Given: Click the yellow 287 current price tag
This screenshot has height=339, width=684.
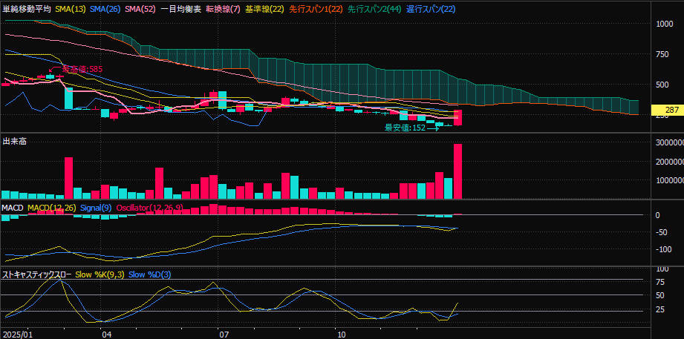Looking at the screenshot, I should pos(666,111).
